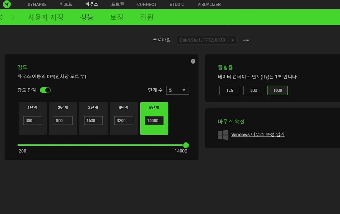Switch to the 보정 tab

coord(117,17)
